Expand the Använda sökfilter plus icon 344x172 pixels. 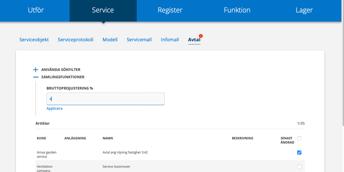[36, 70]
